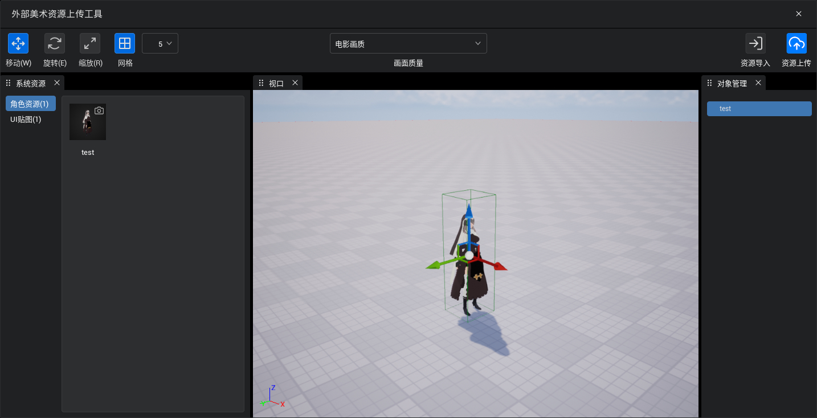Open the 电影画质 quality dropdown

(x=408, y=43)
